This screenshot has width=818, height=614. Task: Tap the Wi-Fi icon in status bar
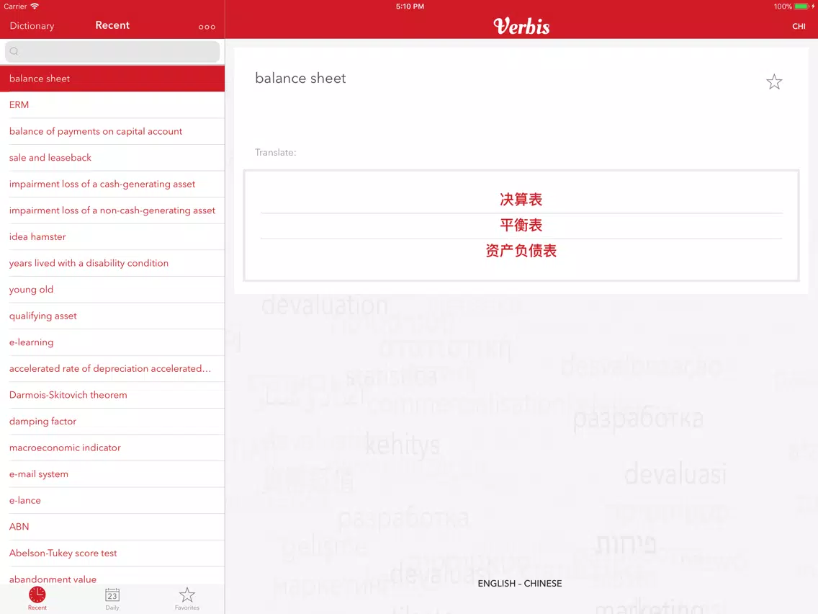pyautogui.click(x=35, y=6)
